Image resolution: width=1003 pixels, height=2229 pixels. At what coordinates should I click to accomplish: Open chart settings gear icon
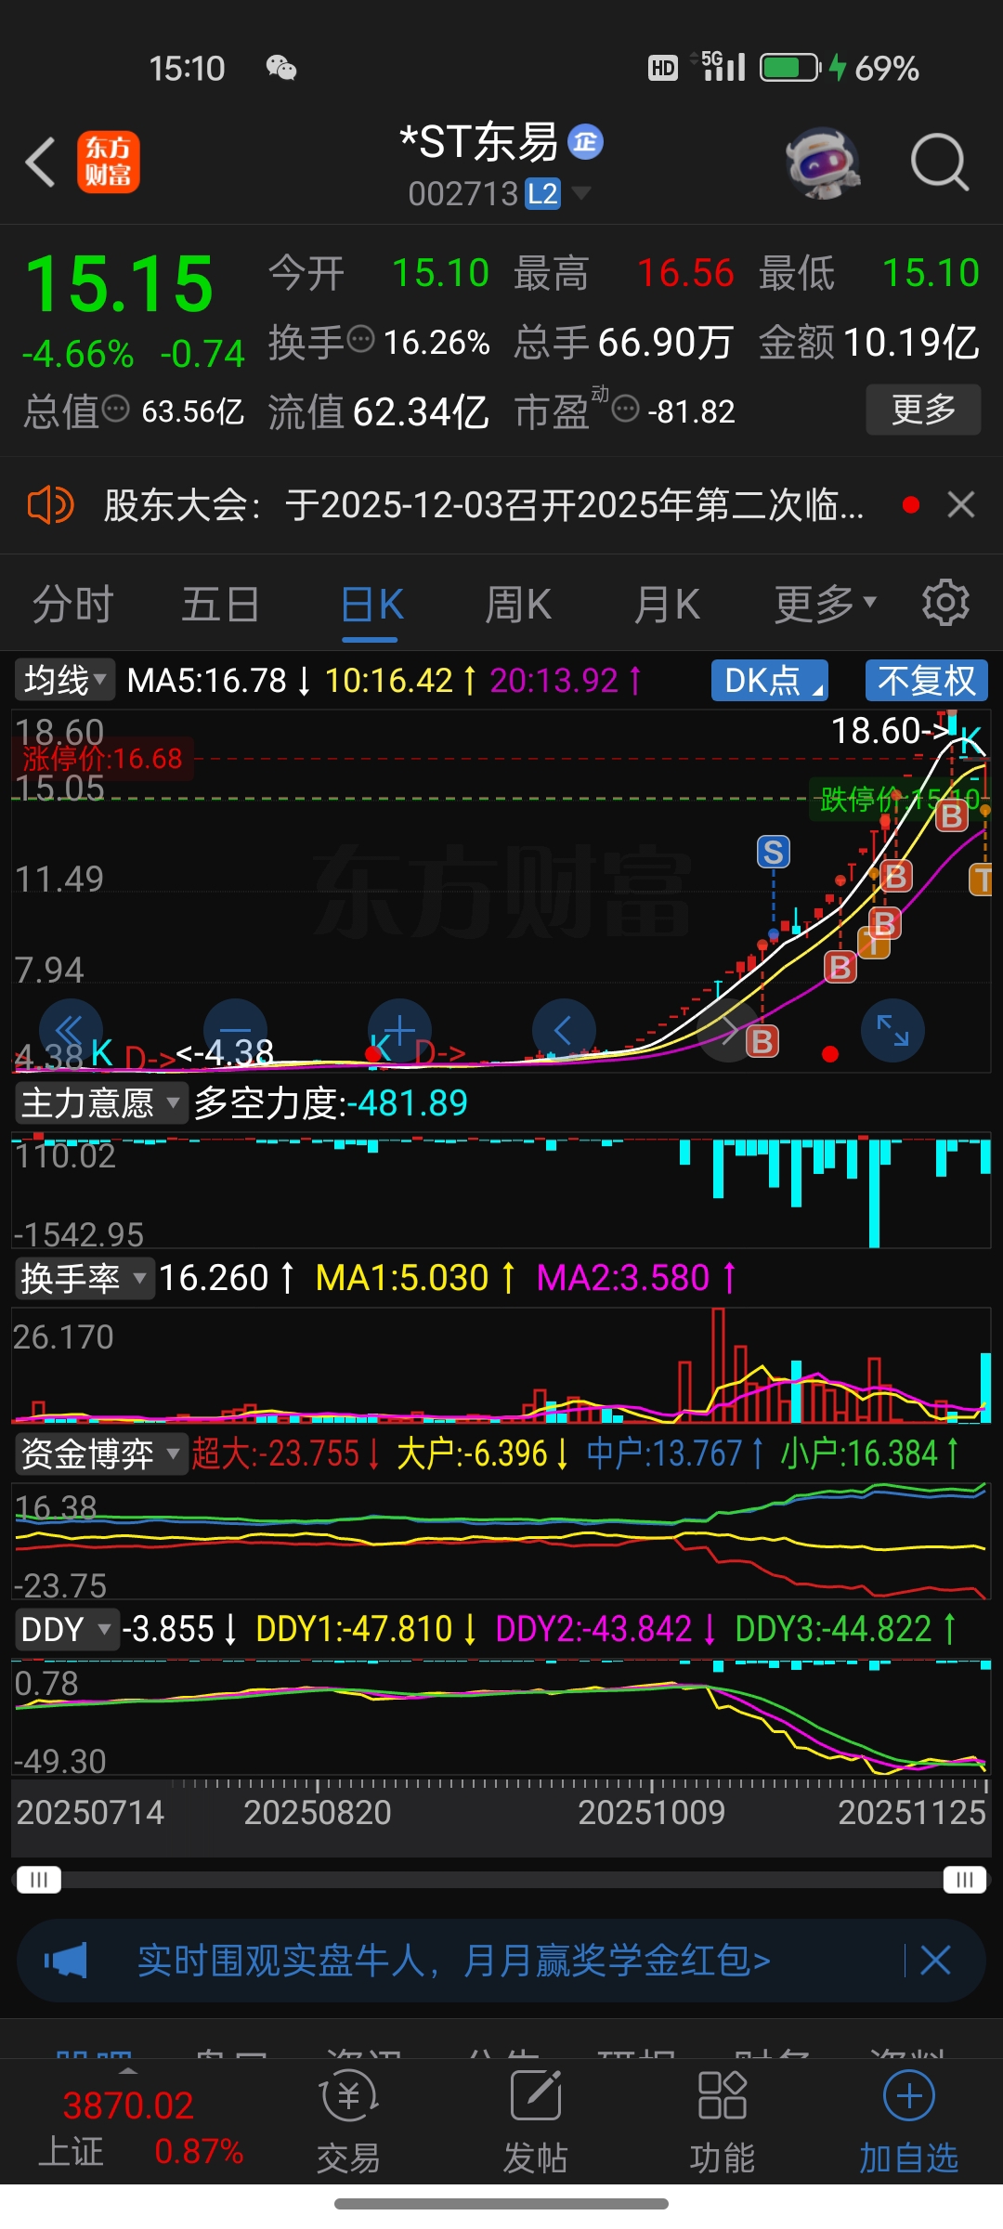point(945,604)
